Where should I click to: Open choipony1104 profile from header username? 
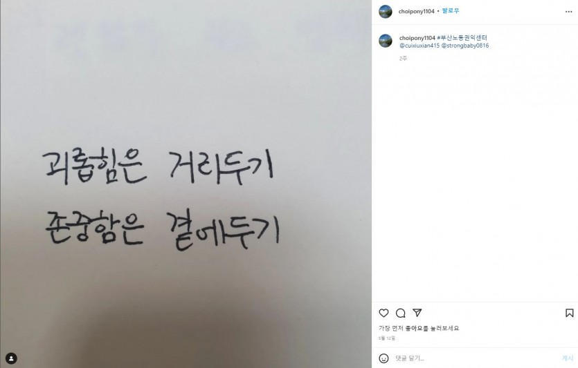pyautogui.click(x=416, y=12)
